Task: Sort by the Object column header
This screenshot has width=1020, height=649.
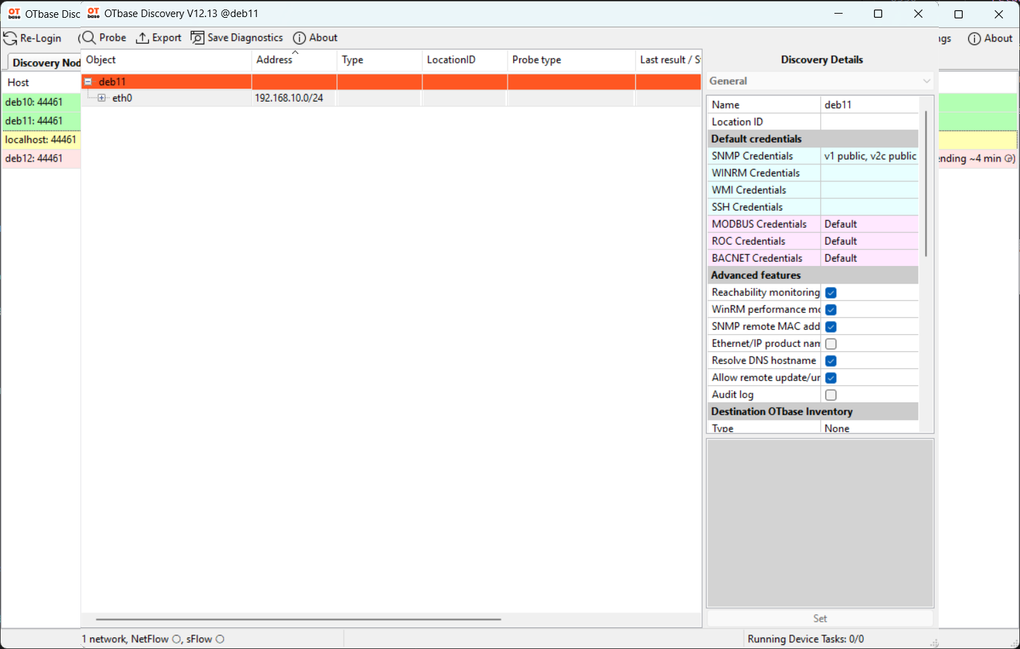Action: pyautogui.click(x=166, y=60)
